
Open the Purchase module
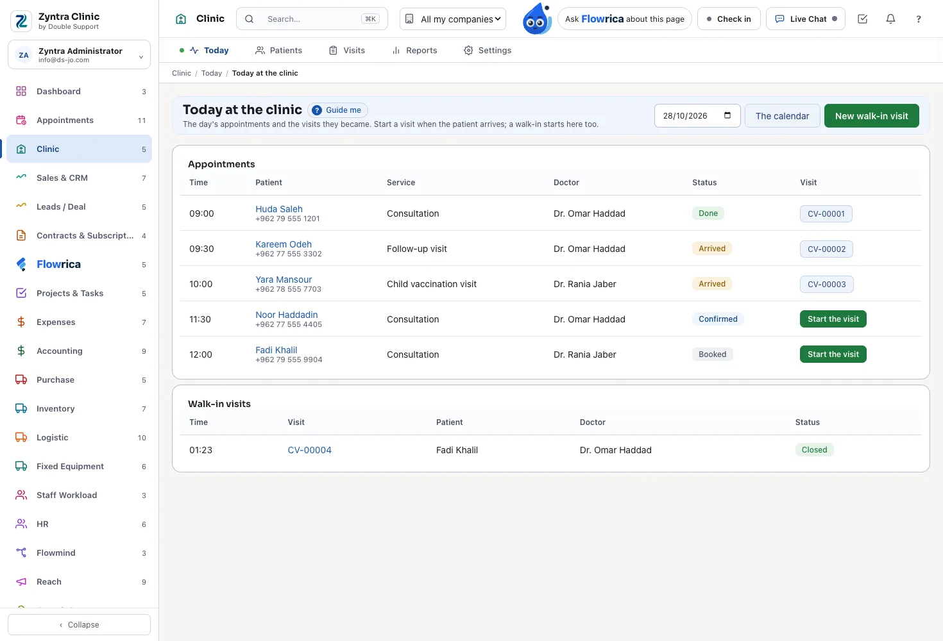point(80,380)
